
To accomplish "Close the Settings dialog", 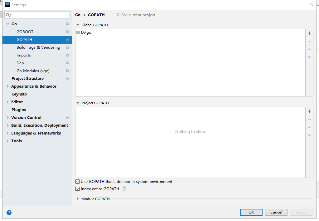I will (312, 5).
